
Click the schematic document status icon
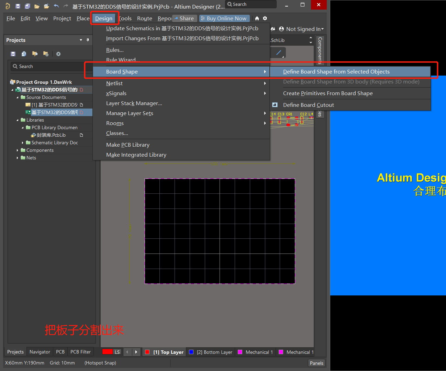[81, 105]
